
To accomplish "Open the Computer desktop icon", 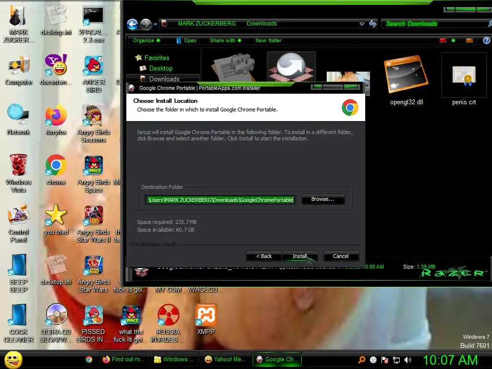I will pos(19,70).
